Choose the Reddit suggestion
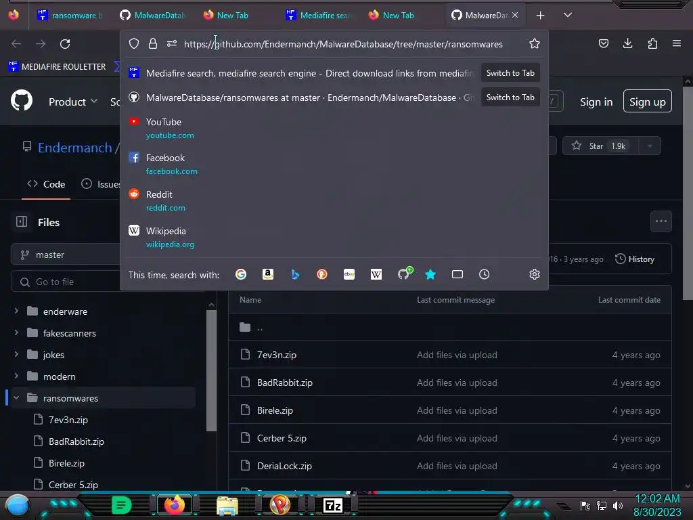The image size is (693, 520). tap(334, 200)
